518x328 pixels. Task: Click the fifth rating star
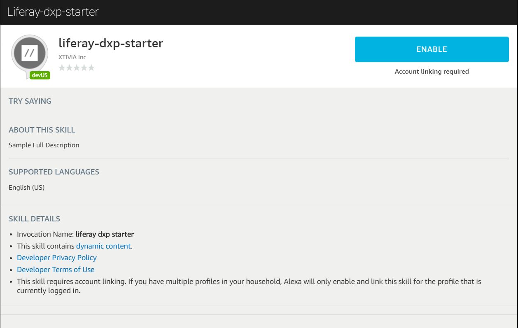pos(91,67)
